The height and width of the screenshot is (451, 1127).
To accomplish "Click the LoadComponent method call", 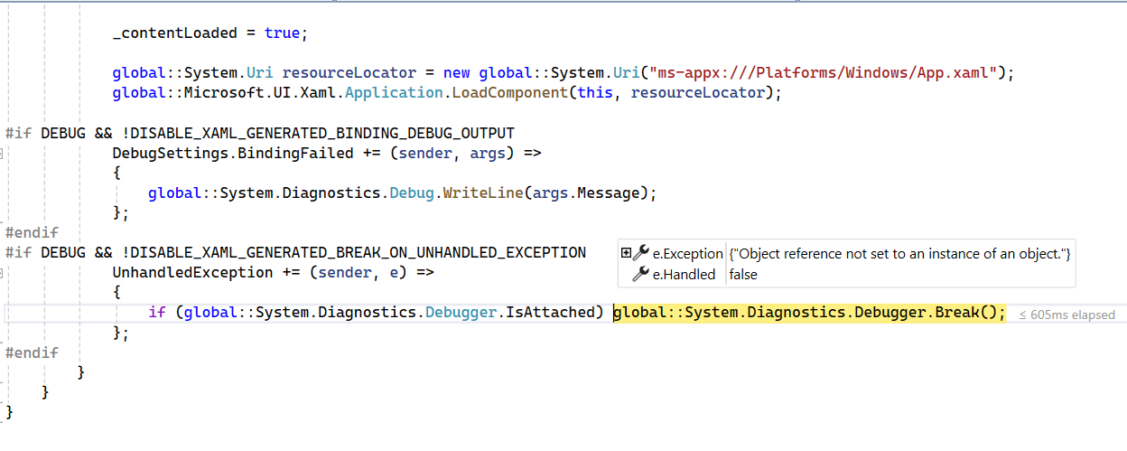I will (x=509, y=92).
